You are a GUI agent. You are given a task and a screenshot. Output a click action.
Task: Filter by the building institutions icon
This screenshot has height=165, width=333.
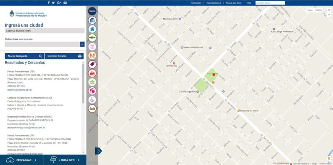[92, 20]
